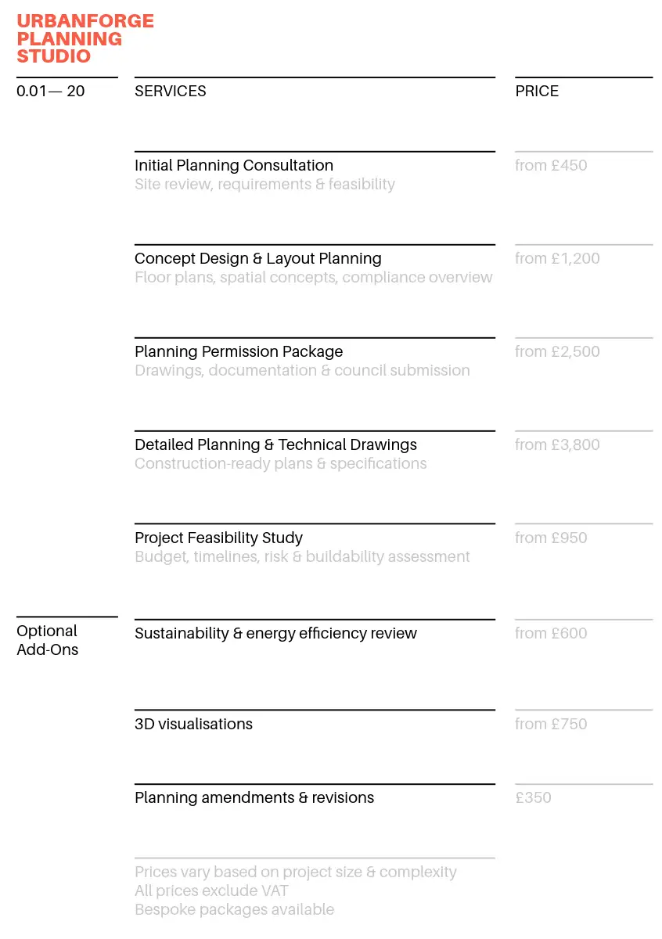The width and height of the screenshot is (662, 939).
Task: Select the Project Feasibility Study heading
Action: click(x=218, y=538)
